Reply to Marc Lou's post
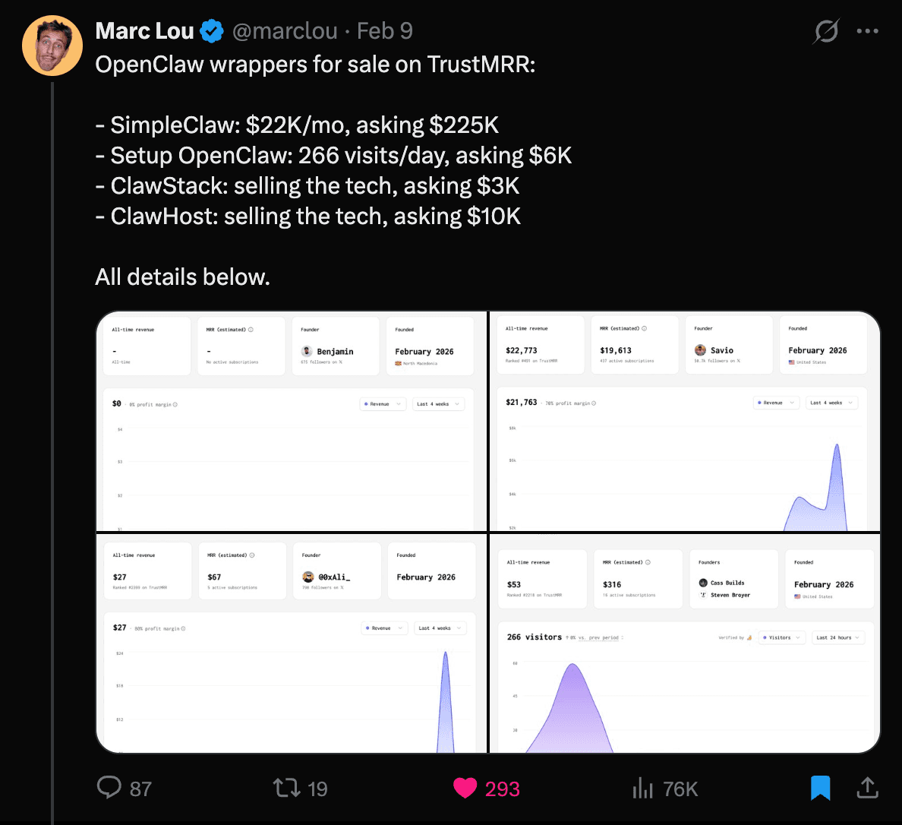 pos(110,788)
